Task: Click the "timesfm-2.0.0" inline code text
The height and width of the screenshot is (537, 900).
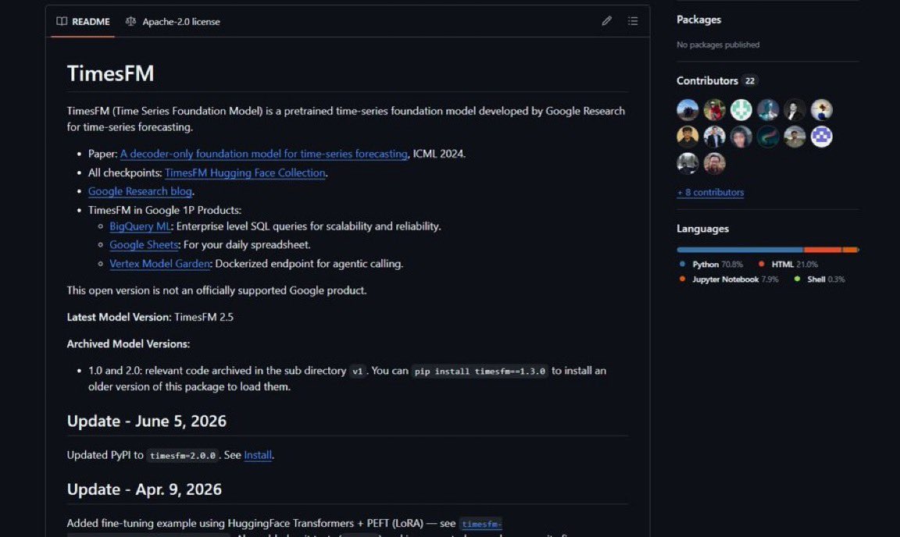Action: [183, 456]
